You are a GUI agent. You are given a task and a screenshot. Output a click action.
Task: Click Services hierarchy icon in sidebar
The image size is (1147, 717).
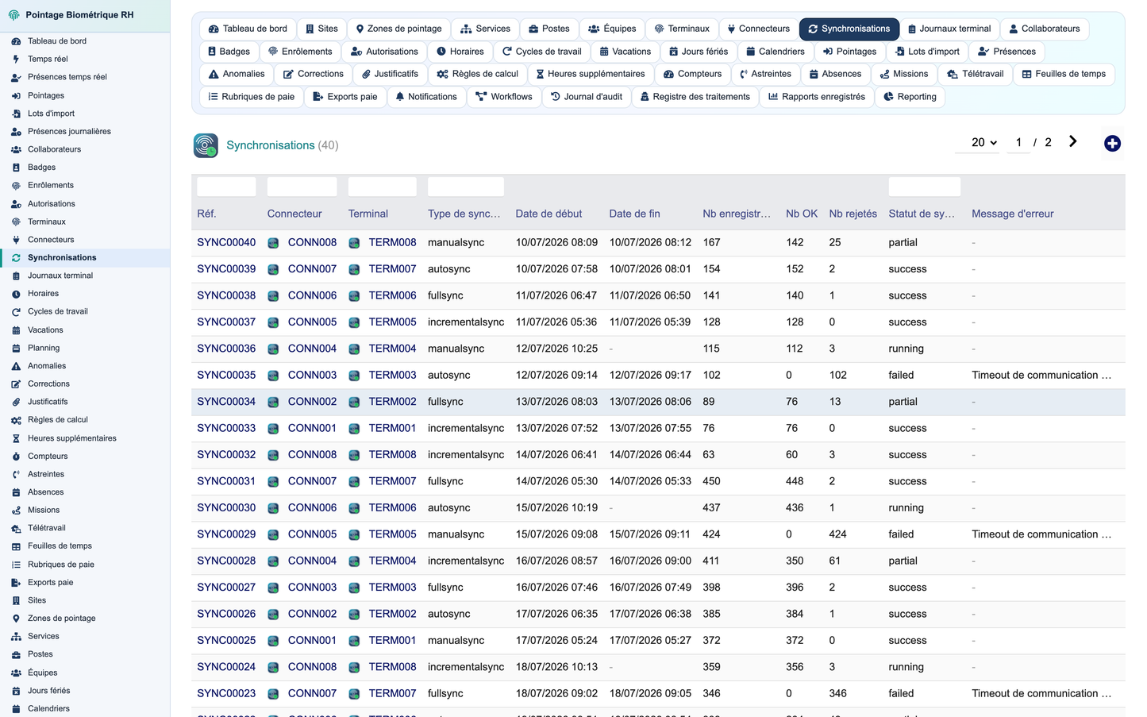[16, 637]
